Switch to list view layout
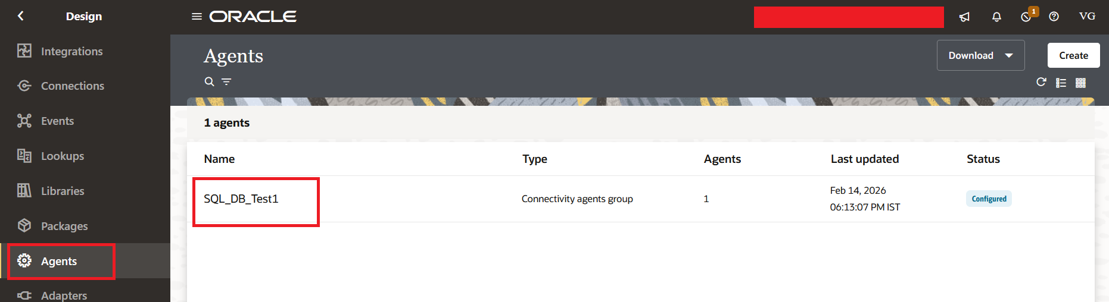This screenshot has width=1109, height=302. (1061, 83)
